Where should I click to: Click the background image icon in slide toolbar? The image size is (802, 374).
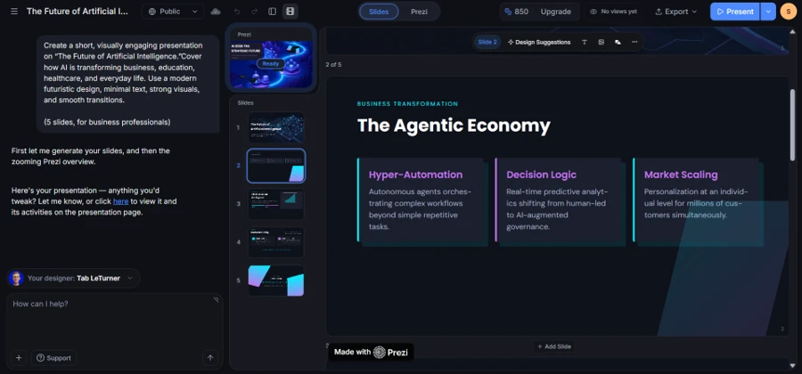click(x=618, y=42)
